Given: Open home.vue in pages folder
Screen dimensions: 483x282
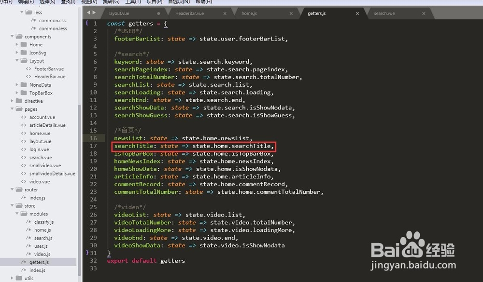Looking at the screenshot, I should [40, 133].
